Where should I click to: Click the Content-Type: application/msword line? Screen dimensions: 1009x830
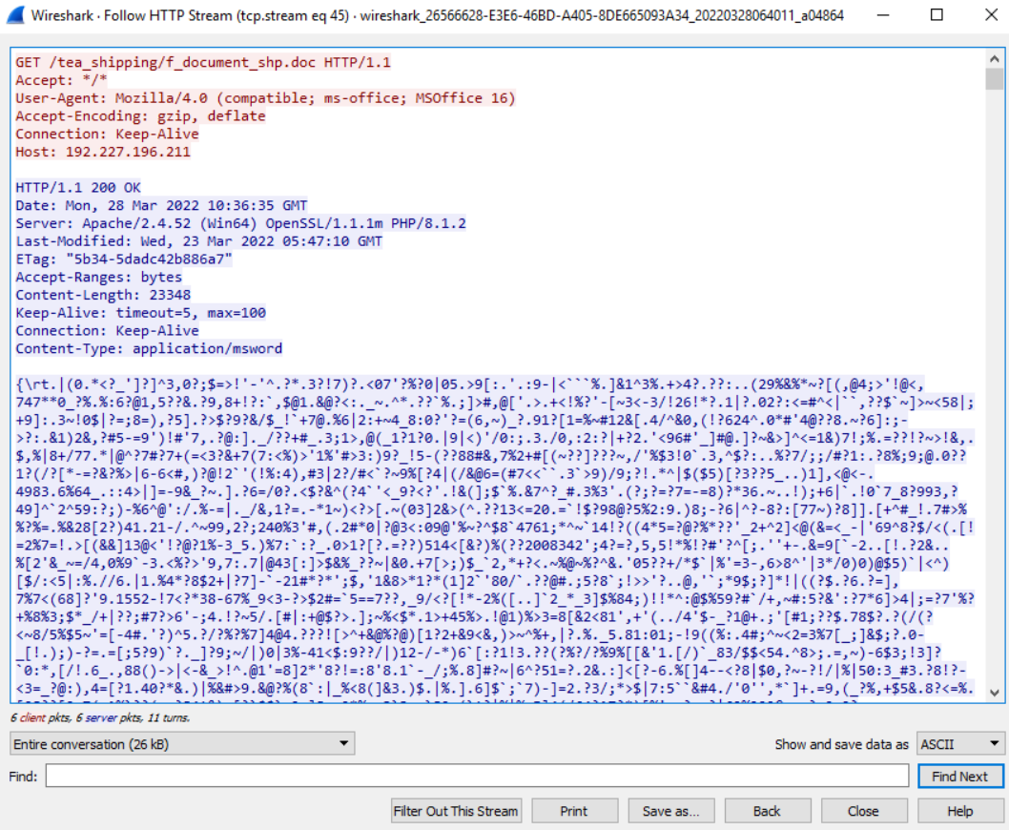[149, 348]
